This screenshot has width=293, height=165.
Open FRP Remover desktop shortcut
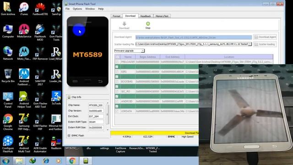tap(40, 54)
